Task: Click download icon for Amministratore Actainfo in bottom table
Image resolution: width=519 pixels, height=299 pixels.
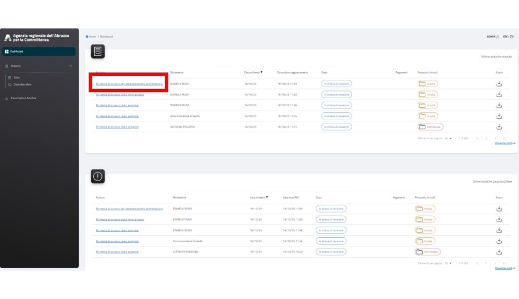Action: (499, 241)
